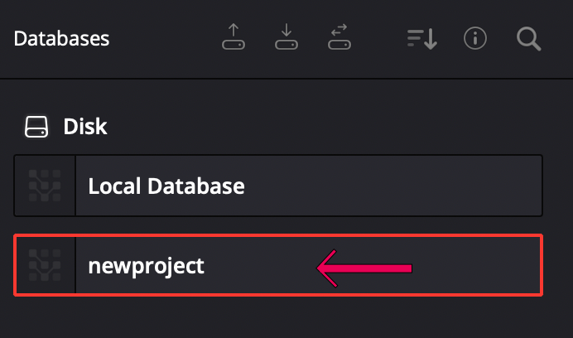The image size is (573, 338).
Task: Click the Restore database down-arrow icon
Action: 286,36
